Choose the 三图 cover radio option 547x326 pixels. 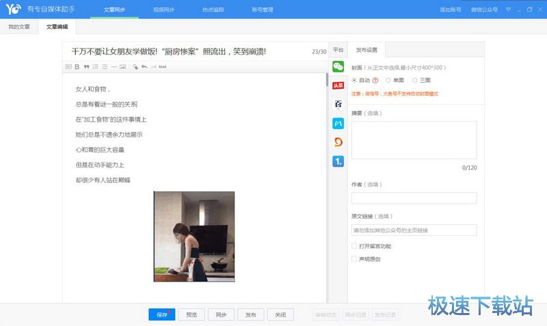[414, 80]
